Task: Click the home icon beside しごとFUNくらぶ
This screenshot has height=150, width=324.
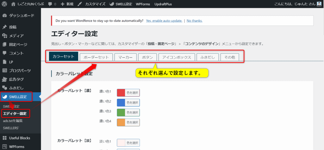Action: pyautogui.click(x=13, y=4)
